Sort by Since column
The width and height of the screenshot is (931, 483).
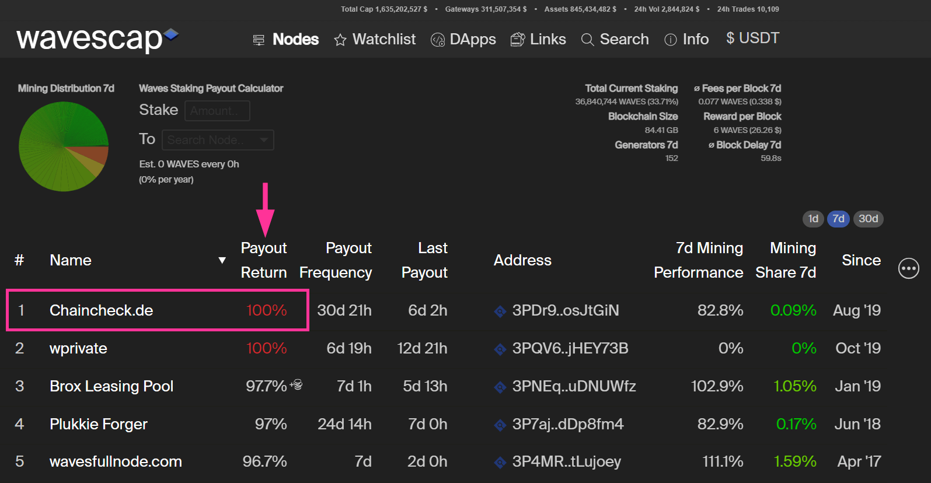[x=862, y=260]
